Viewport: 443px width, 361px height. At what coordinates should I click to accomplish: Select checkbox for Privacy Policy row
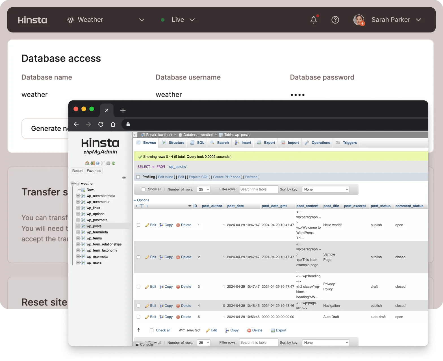coord(138,287)
